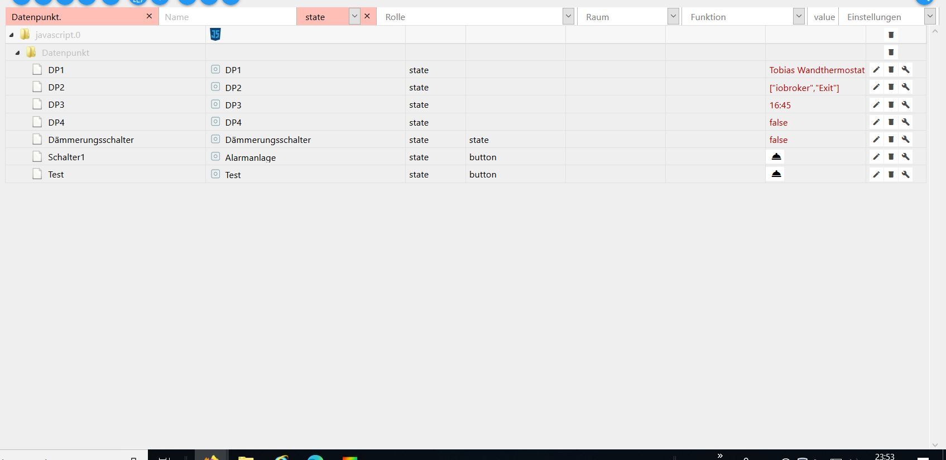The image size is (946, 460).
Task: Edit the DP3 object with pencil icon
Action: (876, 104)
